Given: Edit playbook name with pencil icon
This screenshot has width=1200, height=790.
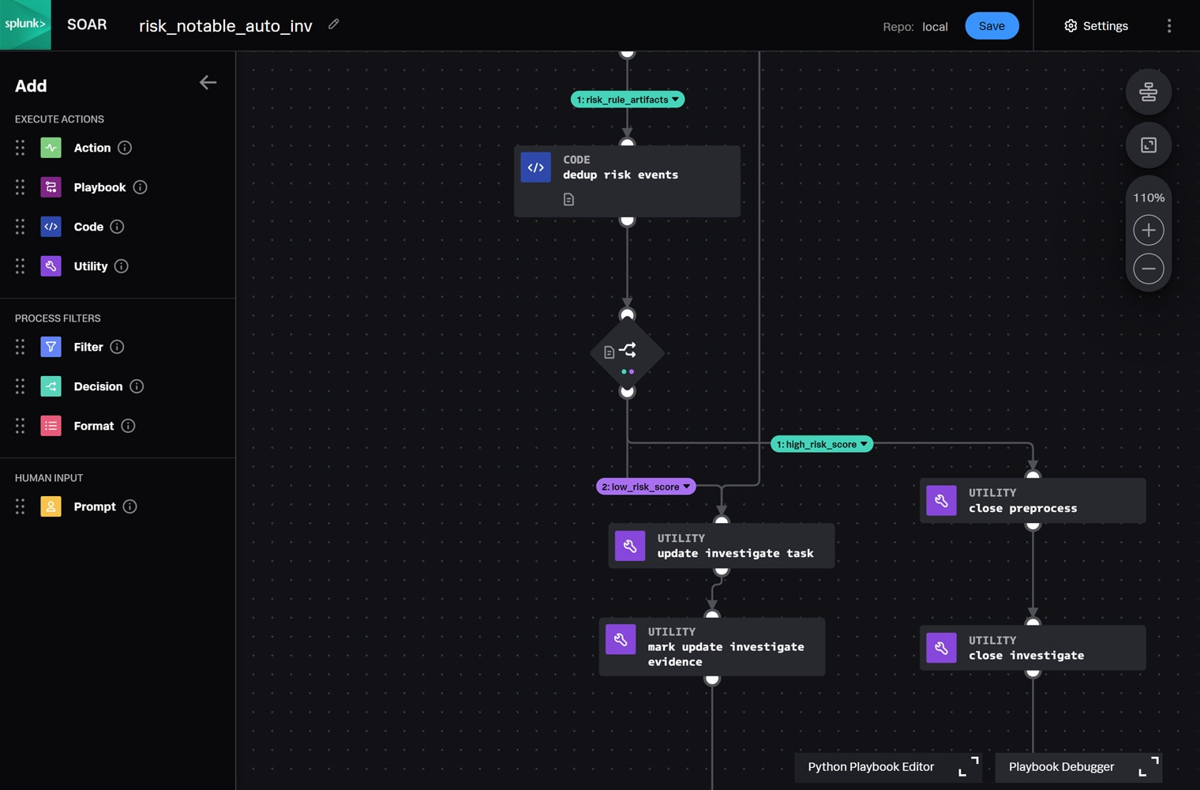Looking at the screenshot, I should tap(334, 24).
